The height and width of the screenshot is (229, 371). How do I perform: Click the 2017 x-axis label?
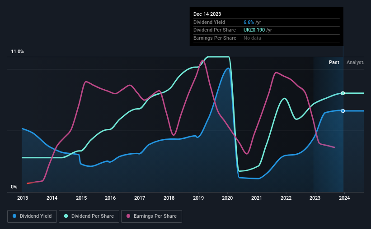[x=140, y=198]
